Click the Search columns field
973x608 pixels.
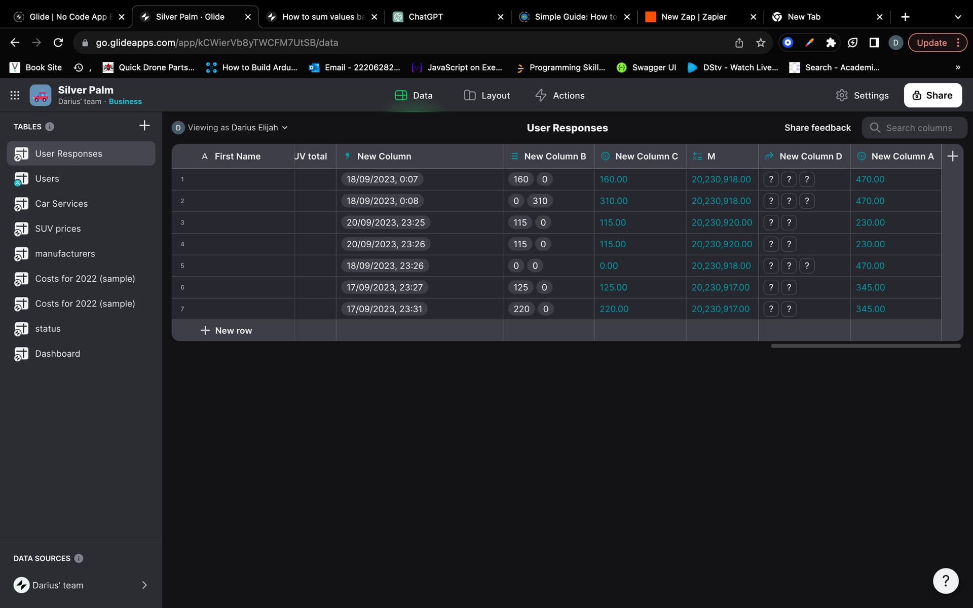[918, 128]
